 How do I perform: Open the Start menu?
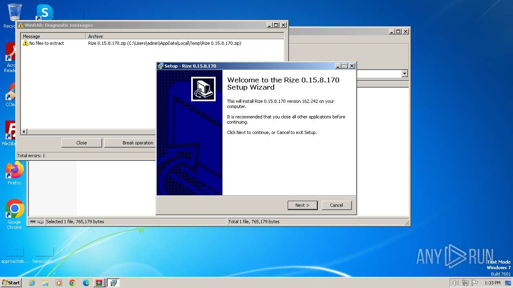tap(11, 282)
